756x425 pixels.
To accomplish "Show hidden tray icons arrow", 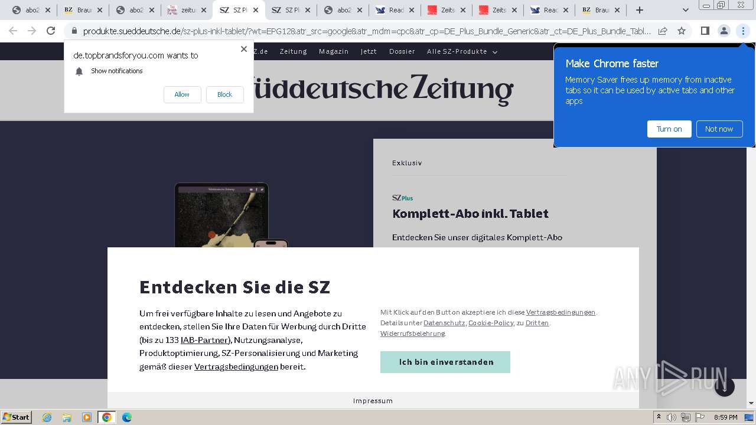I will tap(659, 417).
